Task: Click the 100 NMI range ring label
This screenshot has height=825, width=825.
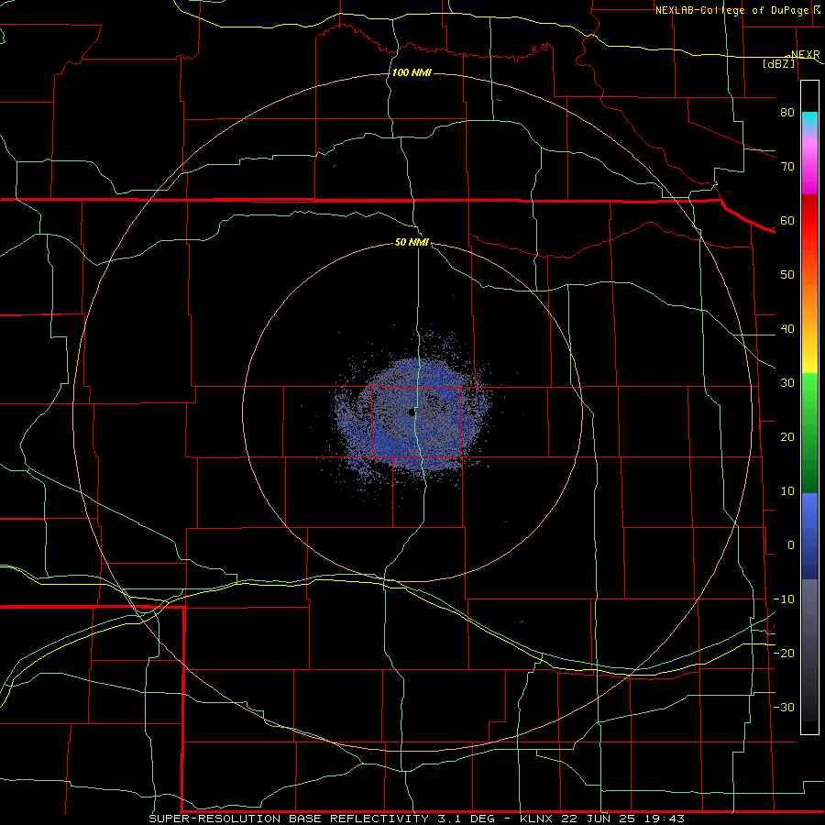Action: click(412, 72)
